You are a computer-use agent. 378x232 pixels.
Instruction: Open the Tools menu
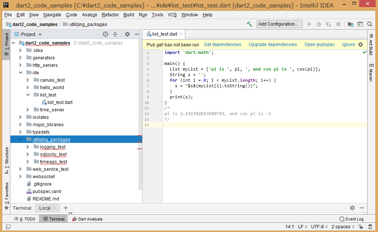157,15
